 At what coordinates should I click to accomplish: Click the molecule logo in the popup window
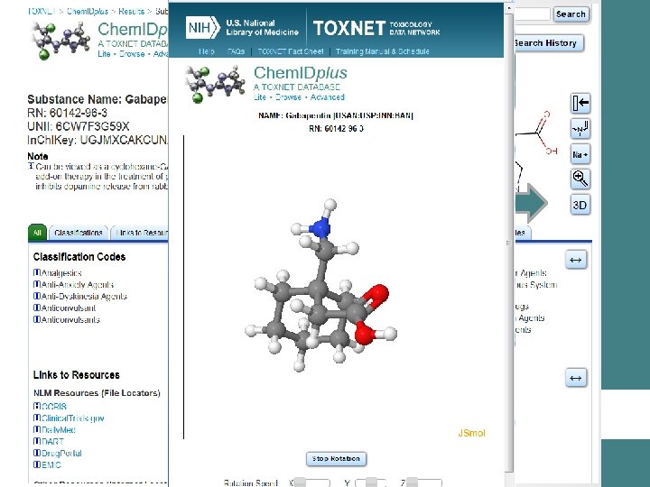215,84
